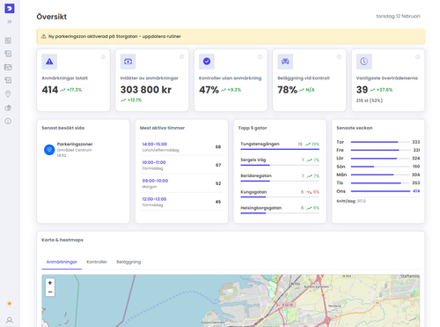Viewport: 440px width, 327px height.
Task: Click the 216 st (52%) subtext
Action: [370, 100]
